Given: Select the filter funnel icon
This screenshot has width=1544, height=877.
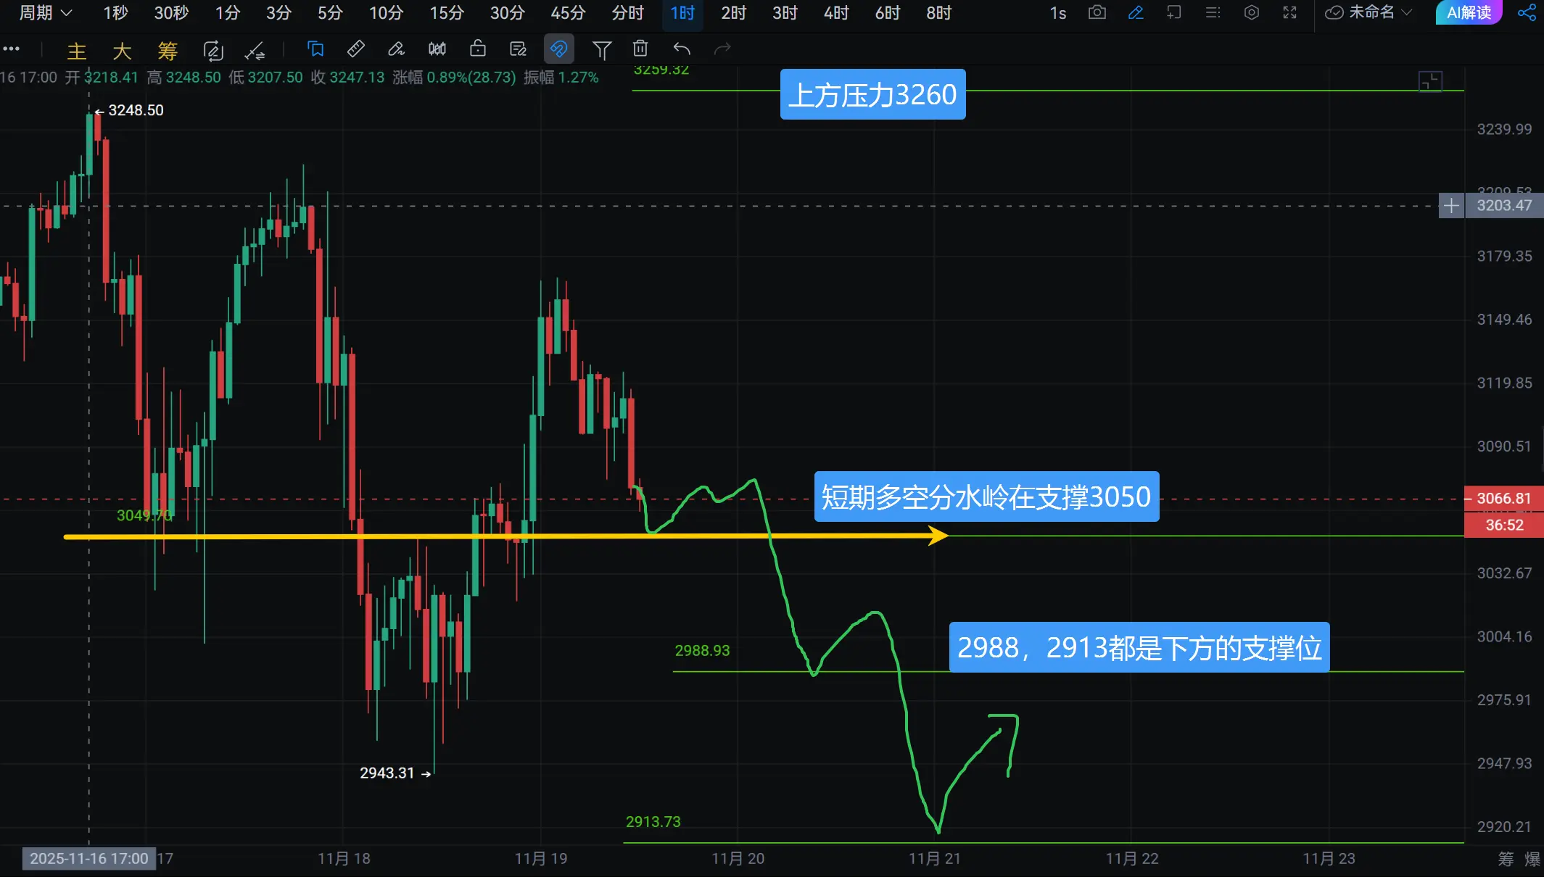Looking at the screenshot, I should [601, 49].
